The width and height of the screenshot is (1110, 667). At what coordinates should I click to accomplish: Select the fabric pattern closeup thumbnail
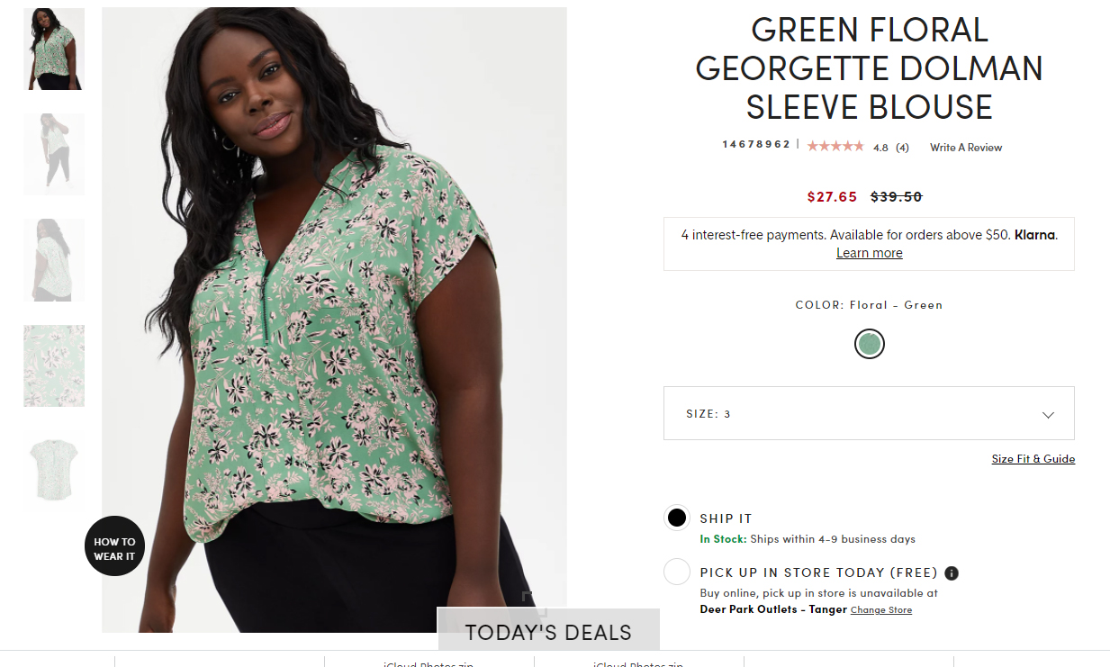(54, 365)
